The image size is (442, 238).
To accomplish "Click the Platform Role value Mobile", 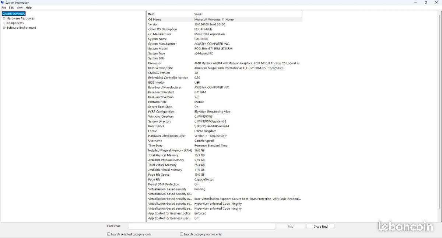I will pyautogui.click(x=199, y=102).
